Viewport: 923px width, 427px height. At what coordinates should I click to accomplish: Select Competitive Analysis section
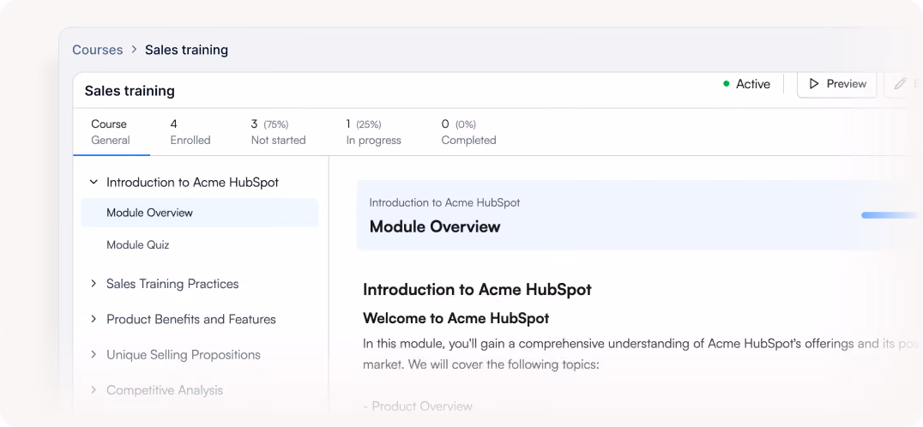165,390
